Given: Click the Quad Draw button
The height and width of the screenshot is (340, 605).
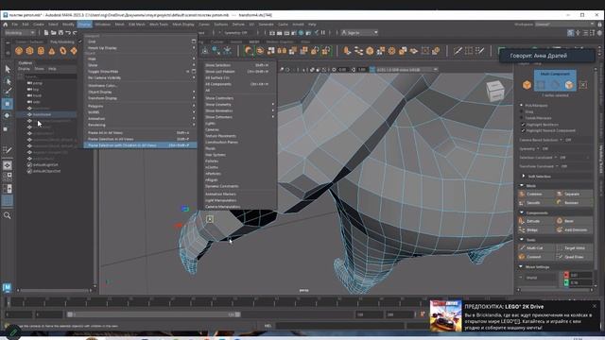Looking at the screenshot, I should coord(574,257).
